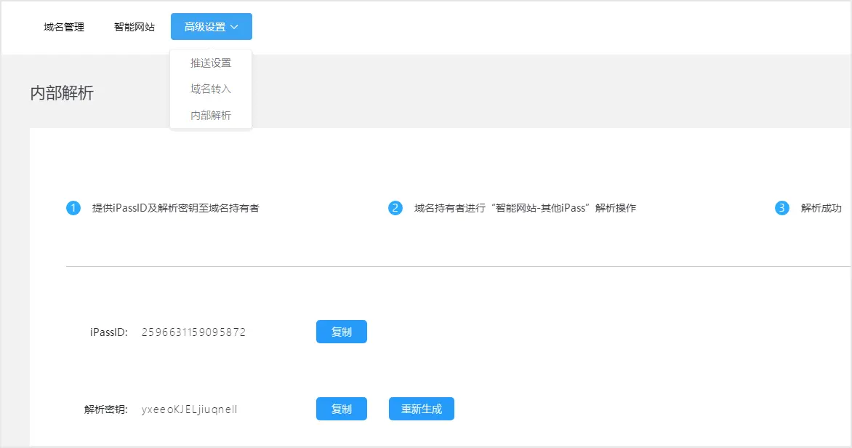852x448 pixels.
Task: Copy the iPassID with its 复制 button
Action: pos(341,332)
